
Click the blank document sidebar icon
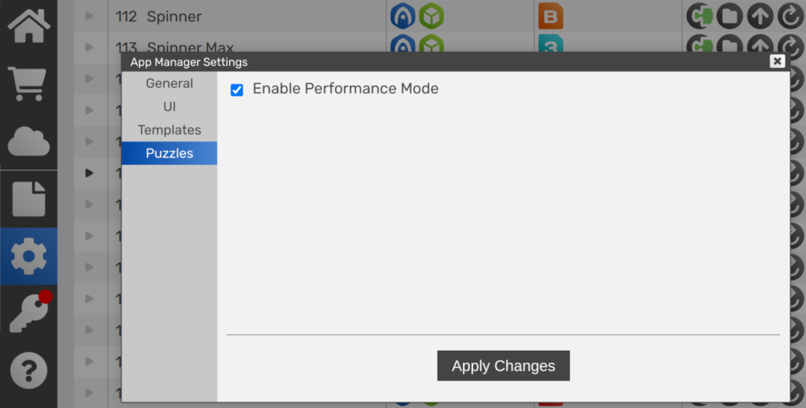28,199
